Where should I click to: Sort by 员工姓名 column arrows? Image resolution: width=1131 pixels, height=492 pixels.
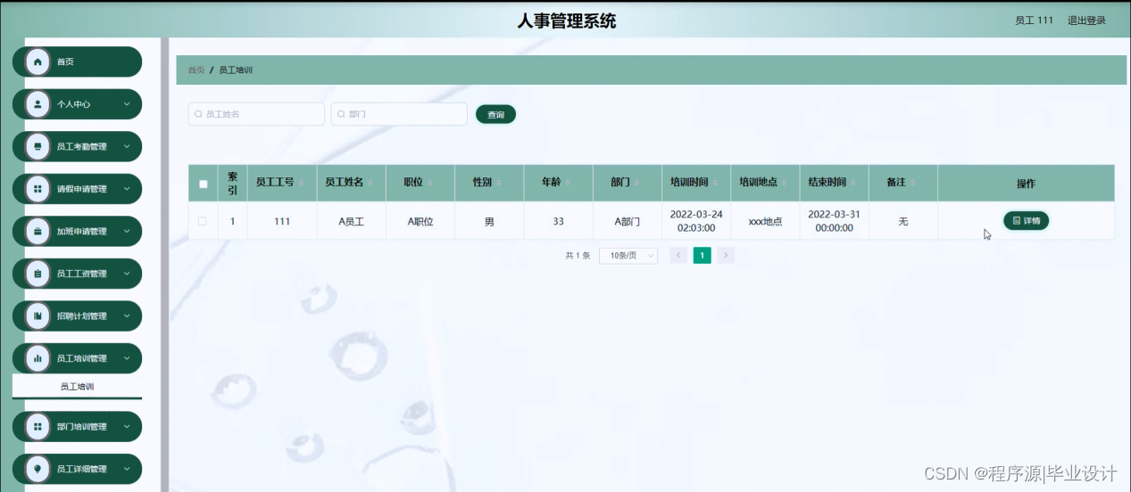pos(371,183)
